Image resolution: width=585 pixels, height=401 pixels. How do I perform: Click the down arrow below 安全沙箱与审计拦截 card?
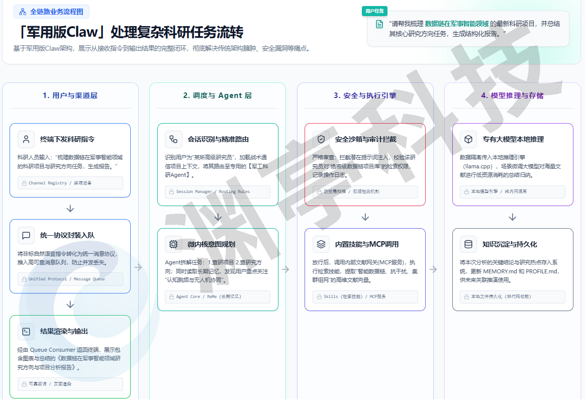pos(365,217)
